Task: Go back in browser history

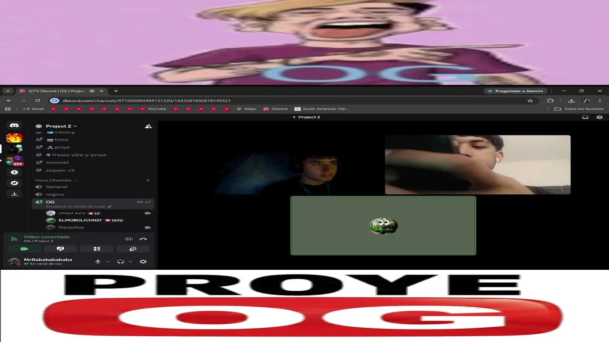Action: 9,101
